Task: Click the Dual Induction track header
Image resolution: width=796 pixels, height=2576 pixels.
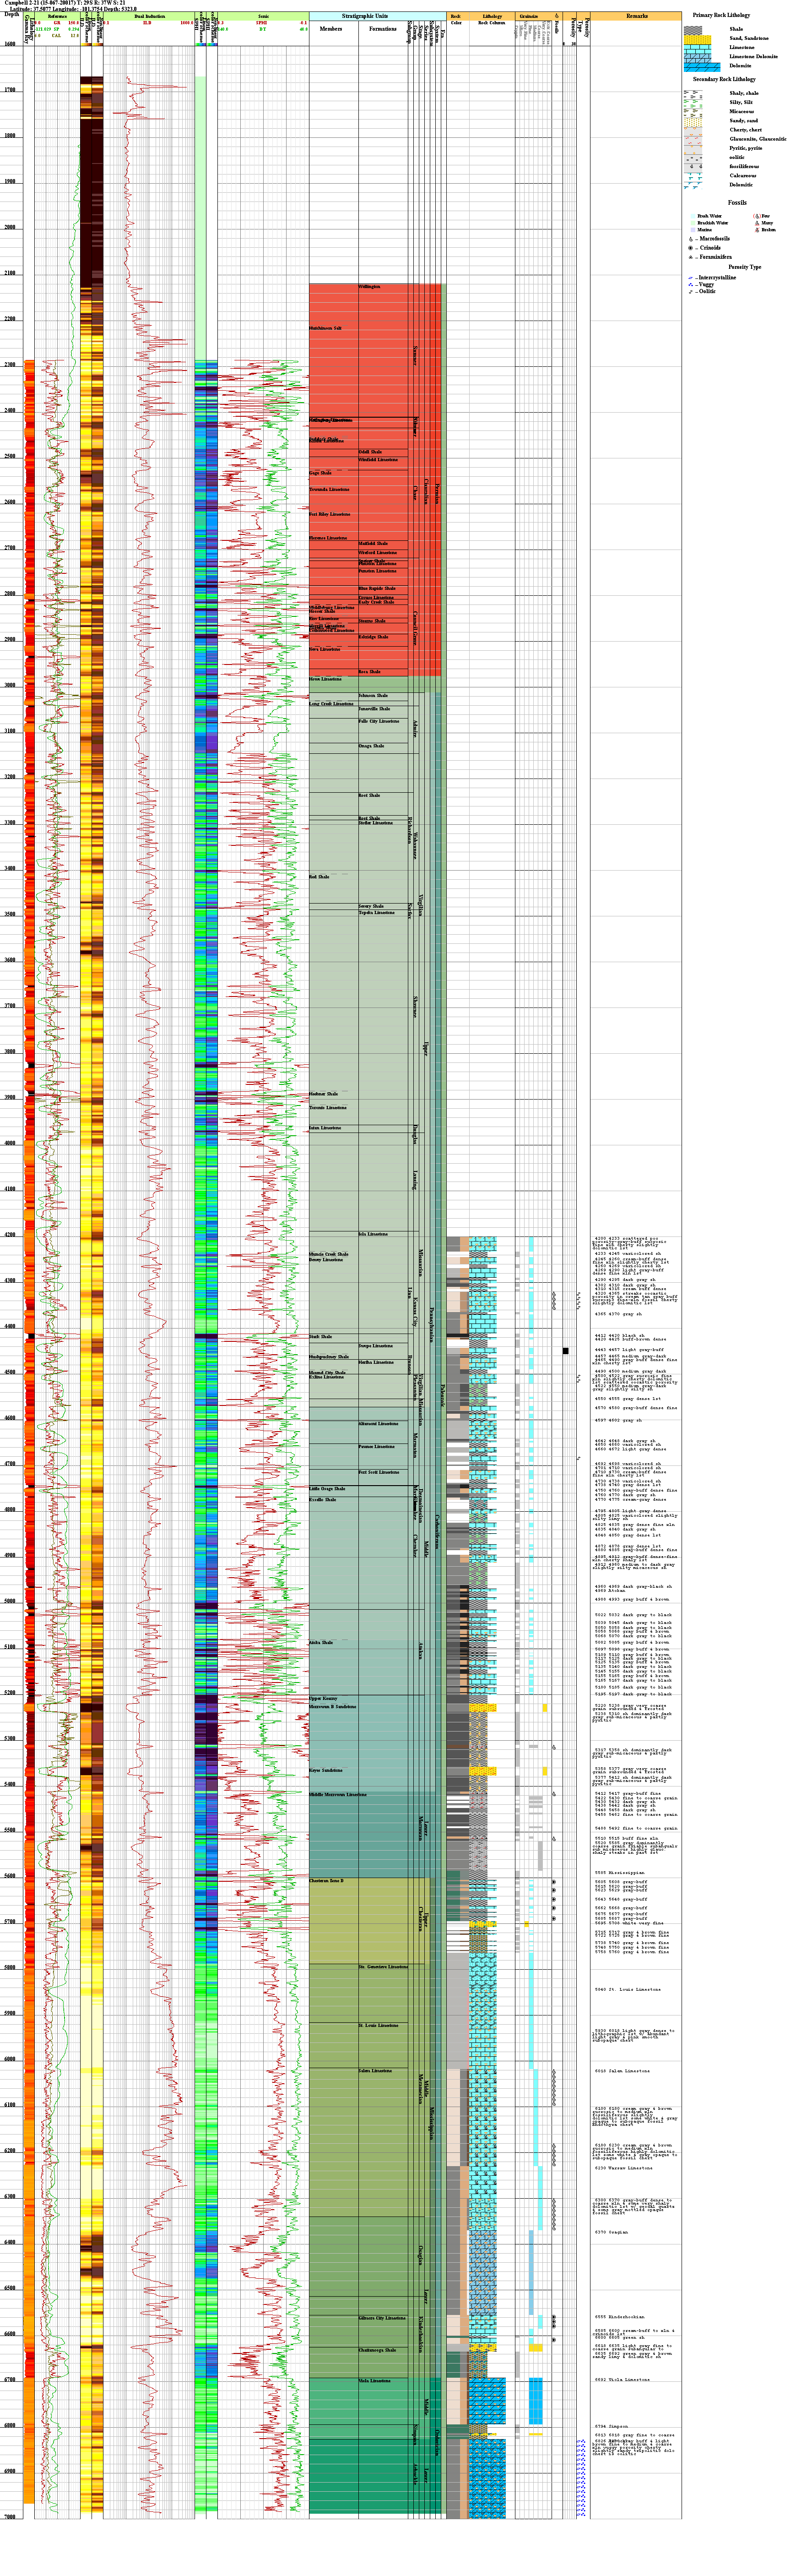Action: click(x=149, y=17)
